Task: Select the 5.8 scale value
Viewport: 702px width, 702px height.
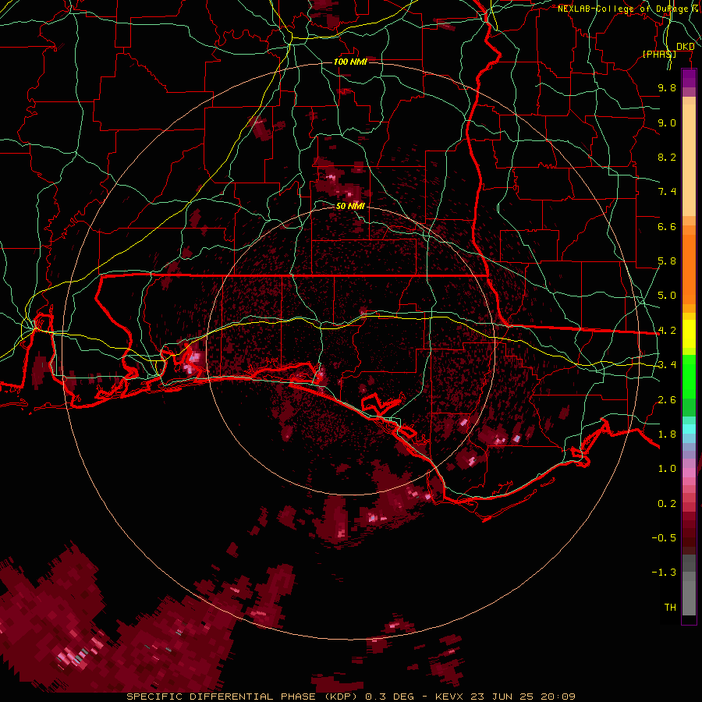Action: (667, 261)
